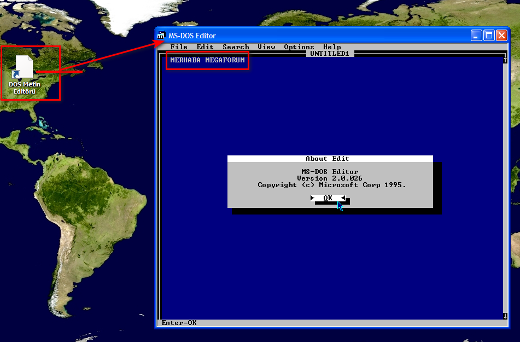Open the Search menu

236,47
